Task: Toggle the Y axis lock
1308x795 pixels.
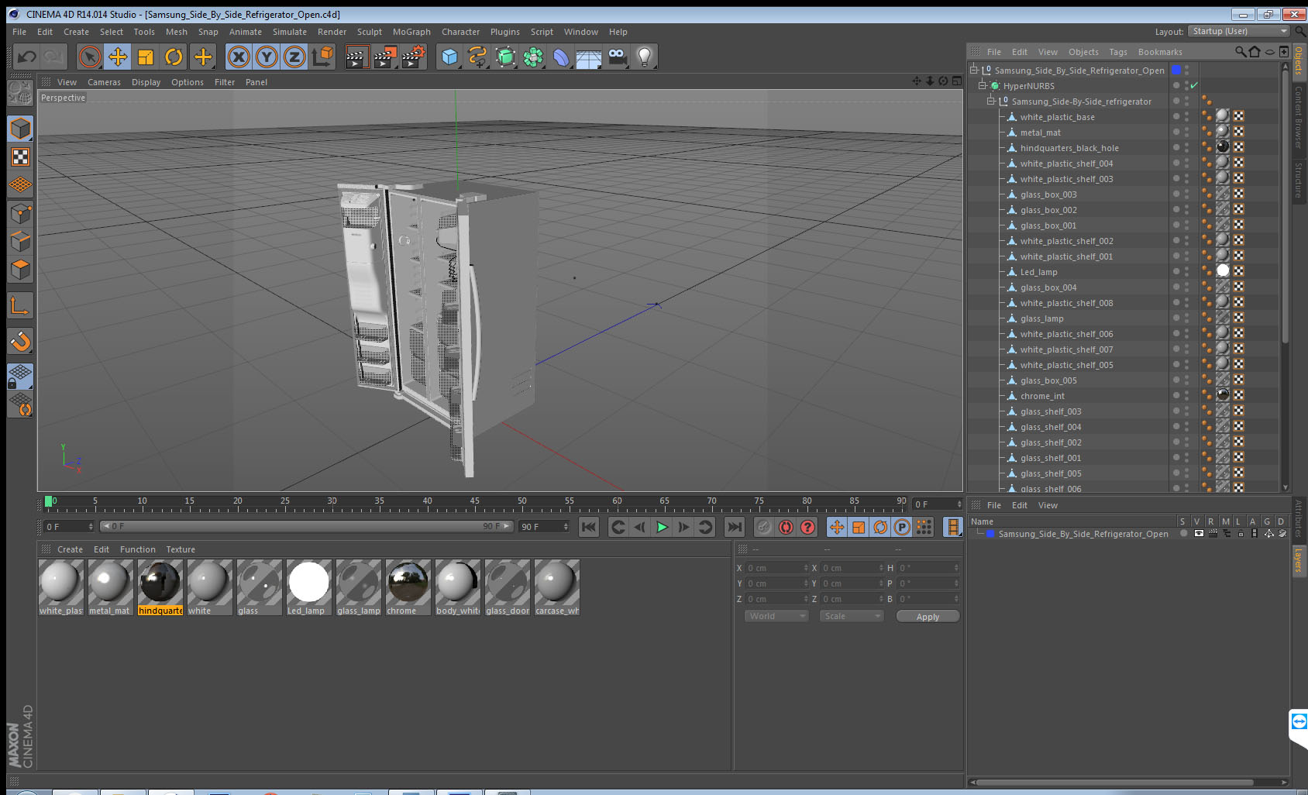Action: point(267,57)
